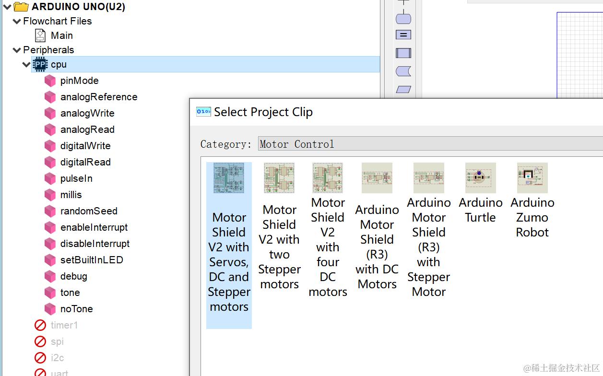
Task: Select Motor Shield V2 two Stepper motors thumbnail
Action: [x=279, y=178]
